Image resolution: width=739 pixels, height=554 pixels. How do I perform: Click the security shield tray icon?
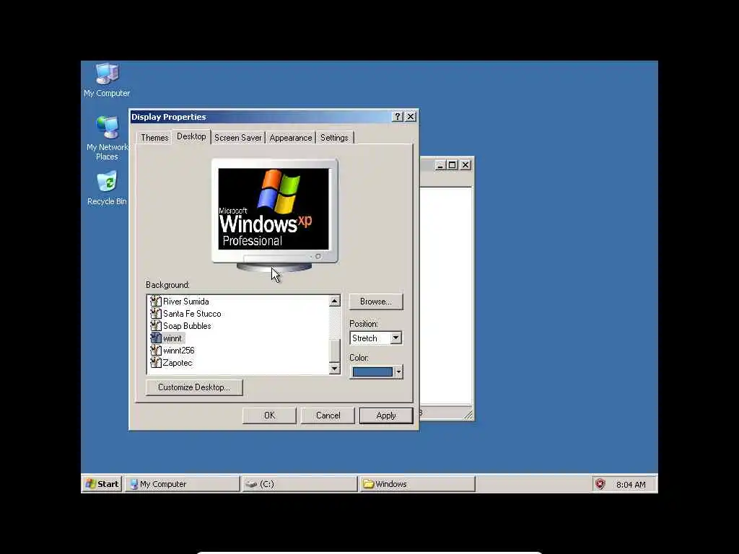pos(600,484)
